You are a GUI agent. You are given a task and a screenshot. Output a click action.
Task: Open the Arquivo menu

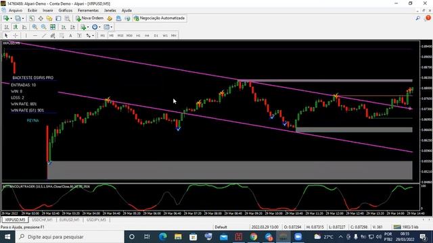point(16,11)
